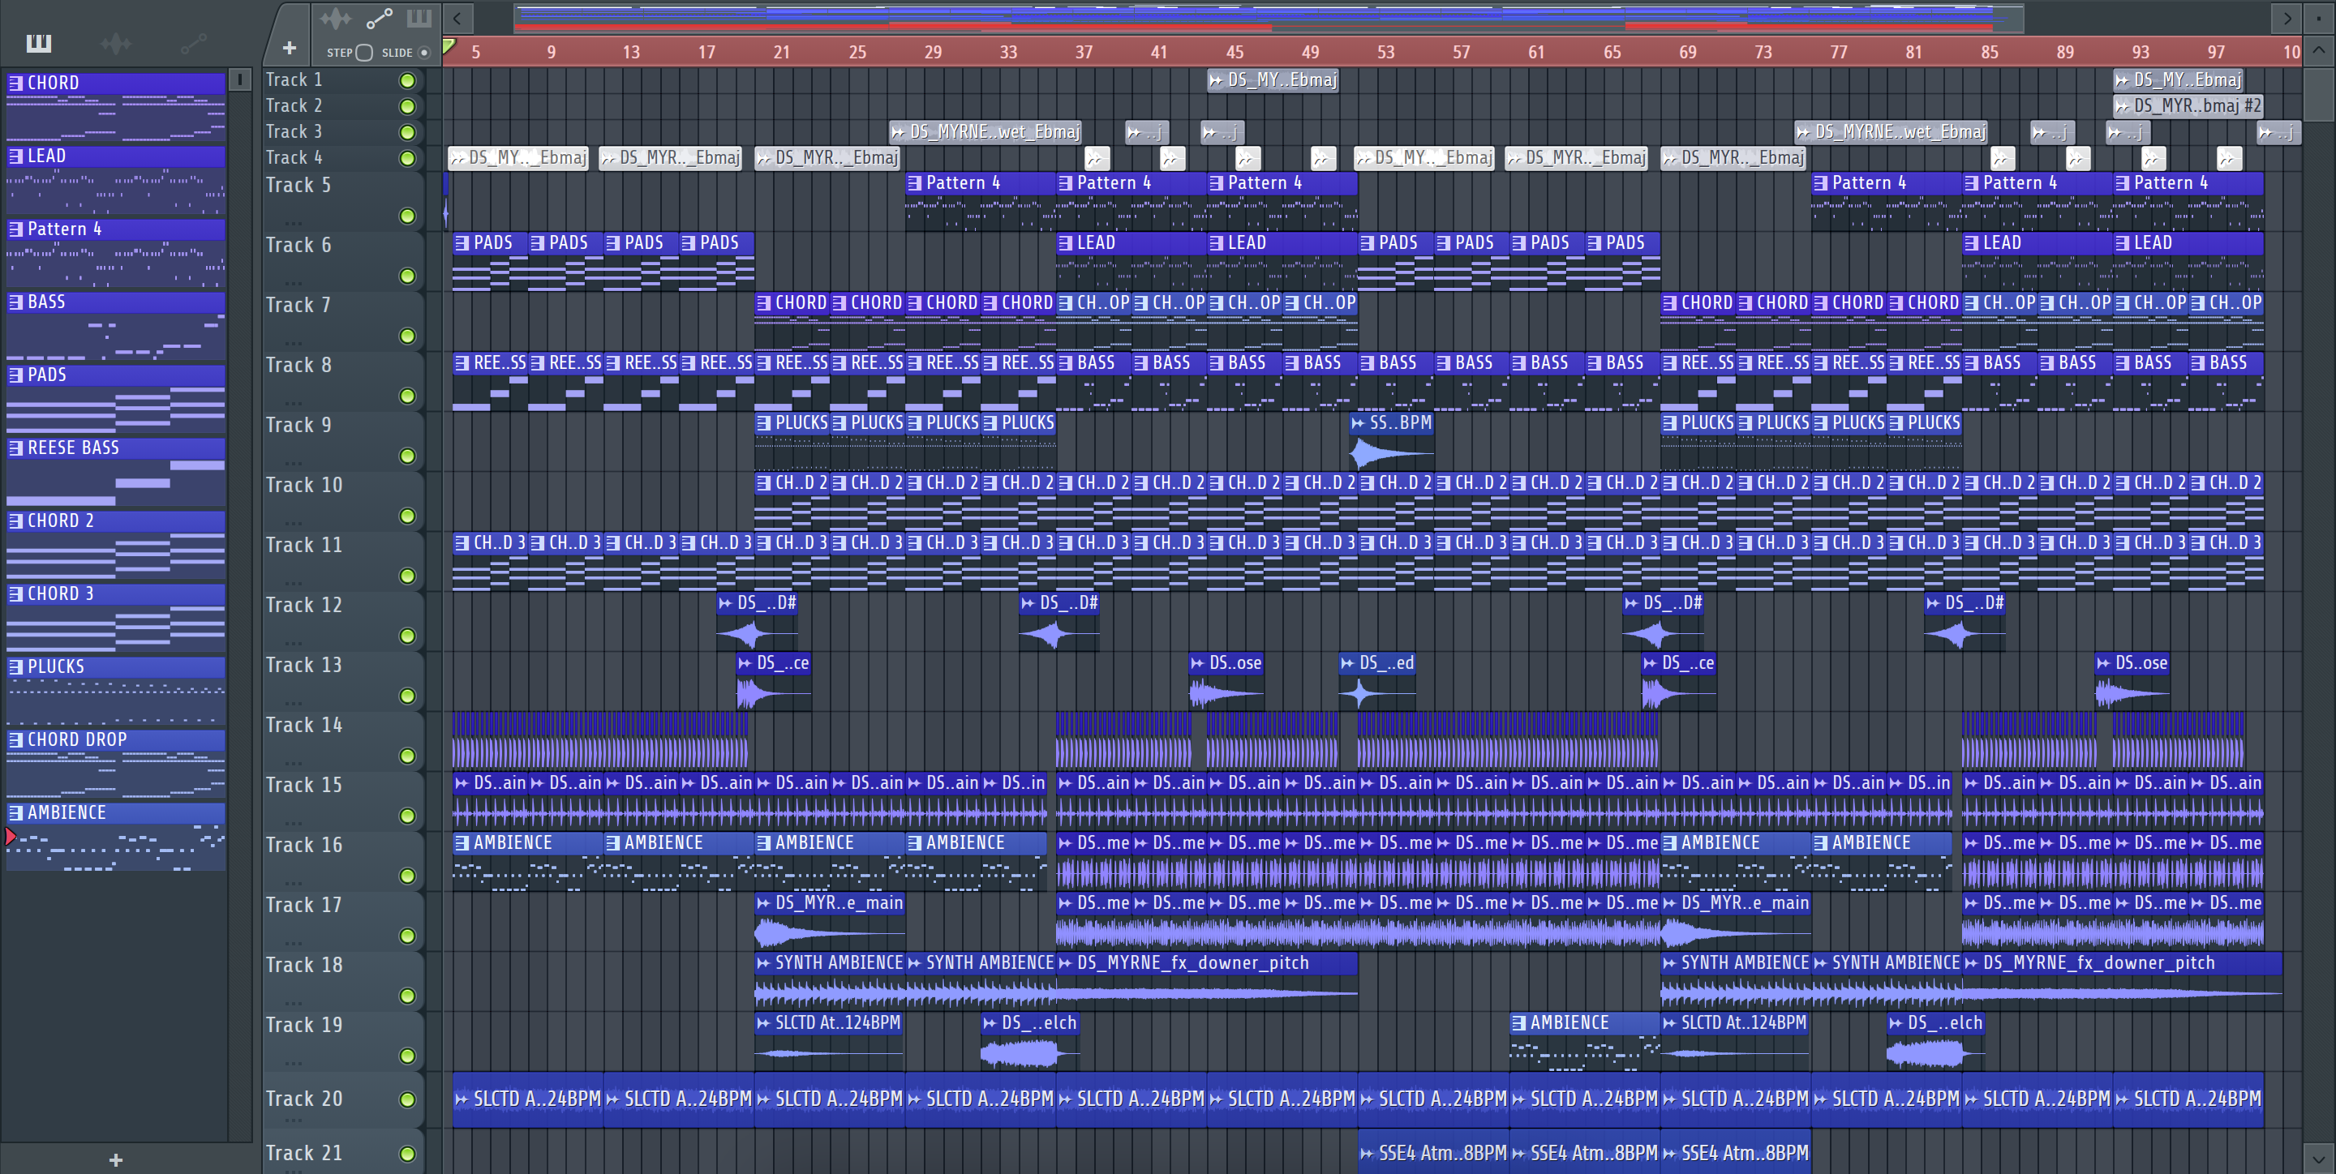Click the green playhead marker on ruler
Screen dimensions: 2336x1174
449,46
